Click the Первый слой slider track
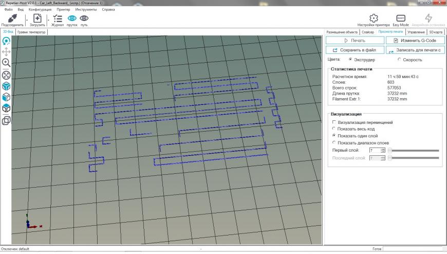The height and width of the screenshot is (254, 447). coord(414,150)
